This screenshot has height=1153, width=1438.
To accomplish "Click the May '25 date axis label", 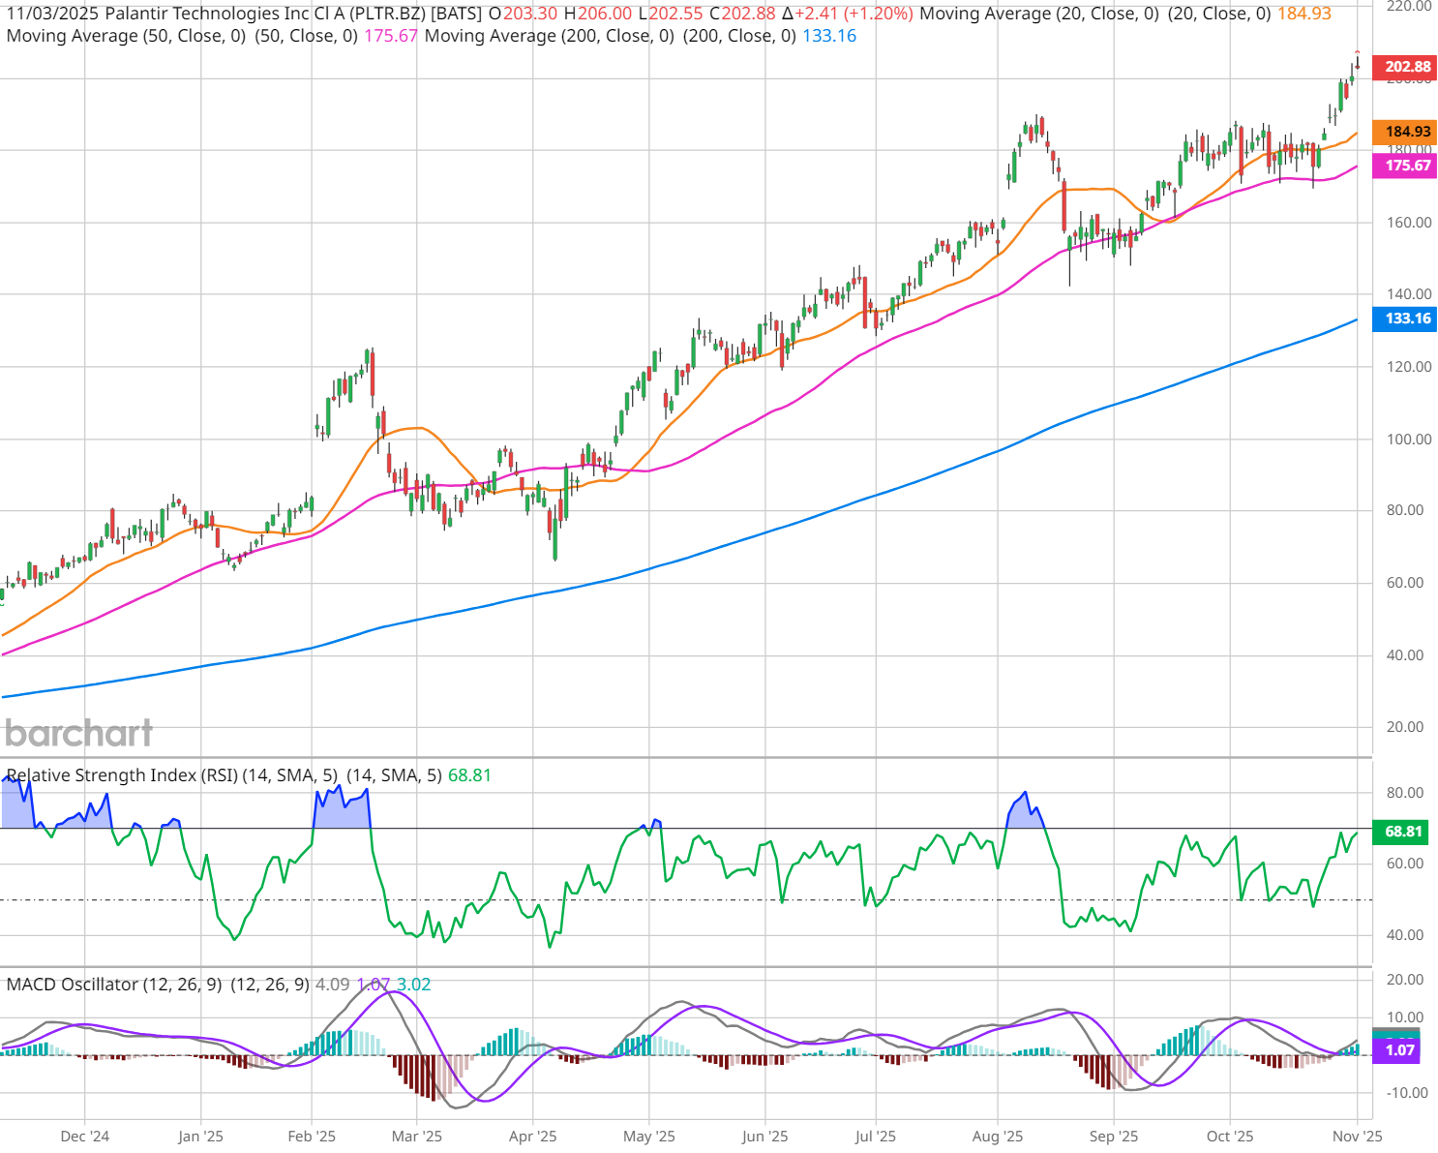I will (x=649, y=1137).
